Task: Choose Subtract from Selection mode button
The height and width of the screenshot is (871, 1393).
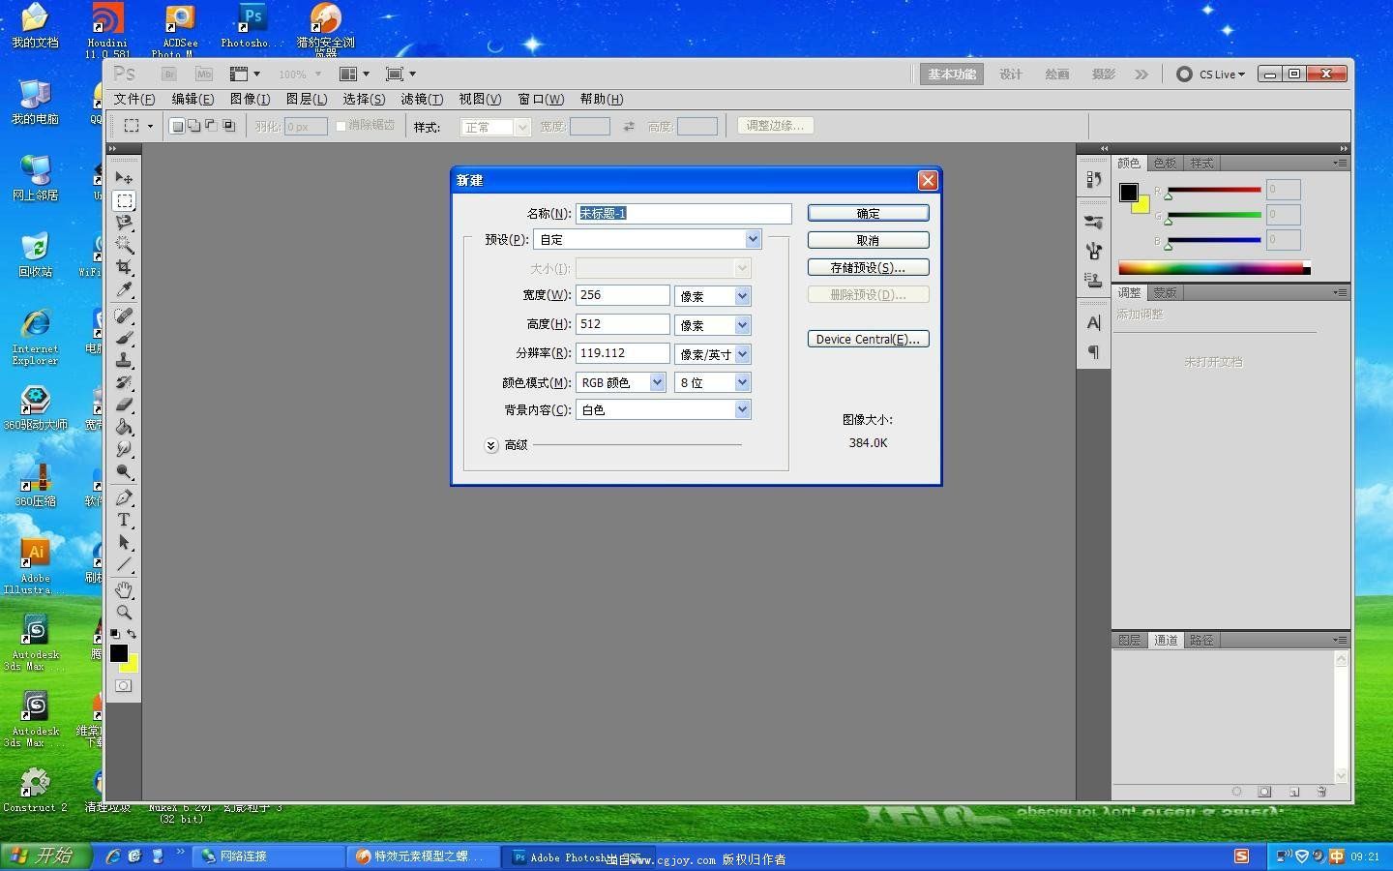Action: tap(212, 126)
